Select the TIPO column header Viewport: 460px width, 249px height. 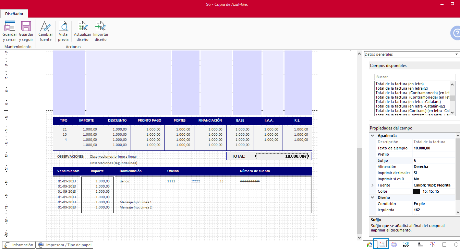click(x=63, y=121)
